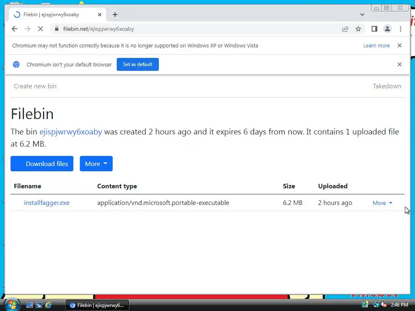The image size is (415, 311).
Task: Close the Filebin tab
Action: [100, 15]
